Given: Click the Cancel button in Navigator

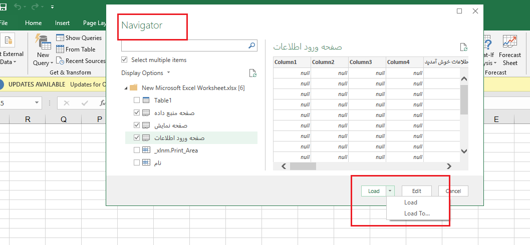Looking at the screenshot, I should click(453, 191).
